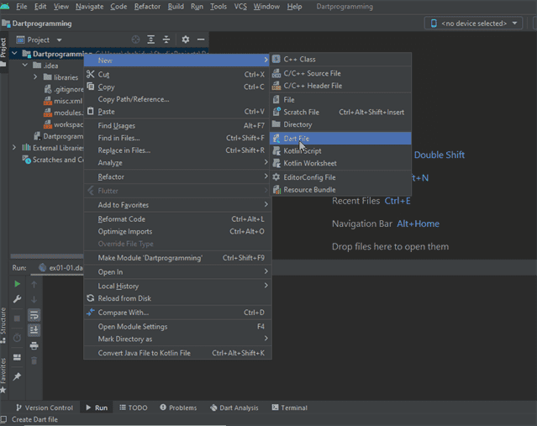This screenshot has width=537, height=426.
Task: Click the dump threads clock icon in Run panel
Action: click(17, 338)
